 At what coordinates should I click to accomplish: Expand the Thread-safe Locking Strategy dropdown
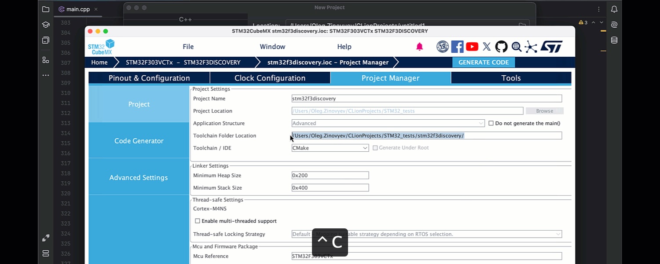[427, 234]
